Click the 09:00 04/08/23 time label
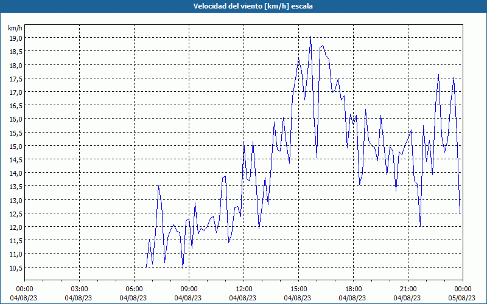 pyautogui.click(x=188, y=294)
